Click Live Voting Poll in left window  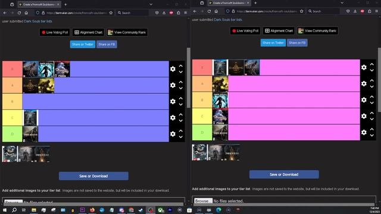coord(55,32)
